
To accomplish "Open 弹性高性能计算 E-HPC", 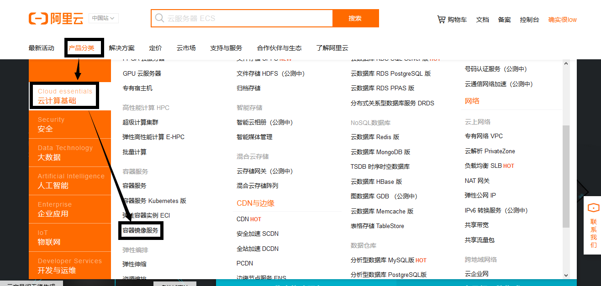I will pyautogui.click(x=153, y=137).
